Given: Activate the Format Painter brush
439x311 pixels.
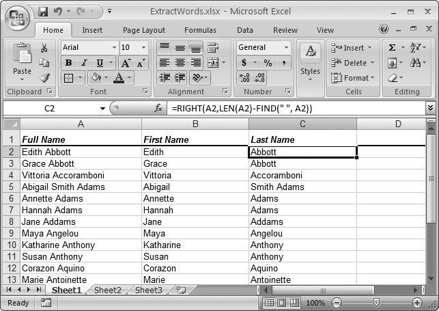Looking at the screenshot, I should click(x=44, y=78).
